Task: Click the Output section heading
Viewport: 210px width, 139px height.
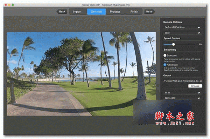Action: click(x=167, y=75)
